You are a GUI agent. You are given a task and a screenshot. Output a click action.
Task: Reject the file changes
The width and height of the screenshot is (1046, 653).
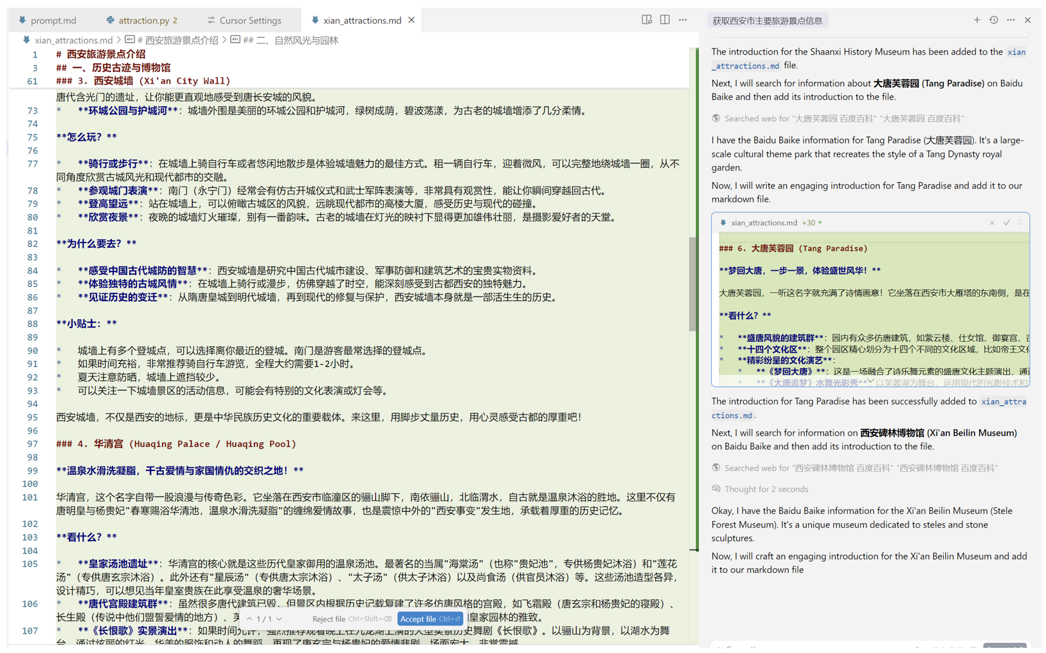[x=351, y=619]
